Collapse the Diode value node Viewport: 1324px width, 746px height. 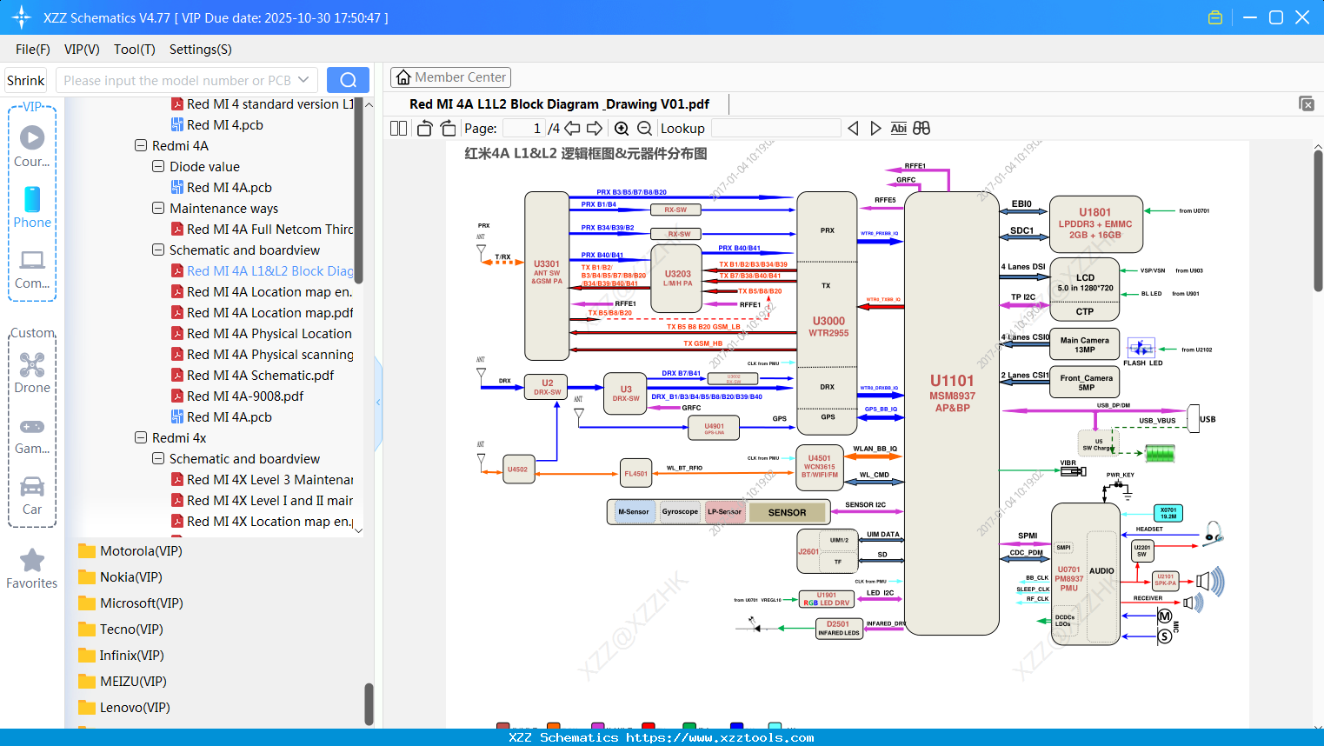pos(158,166)
